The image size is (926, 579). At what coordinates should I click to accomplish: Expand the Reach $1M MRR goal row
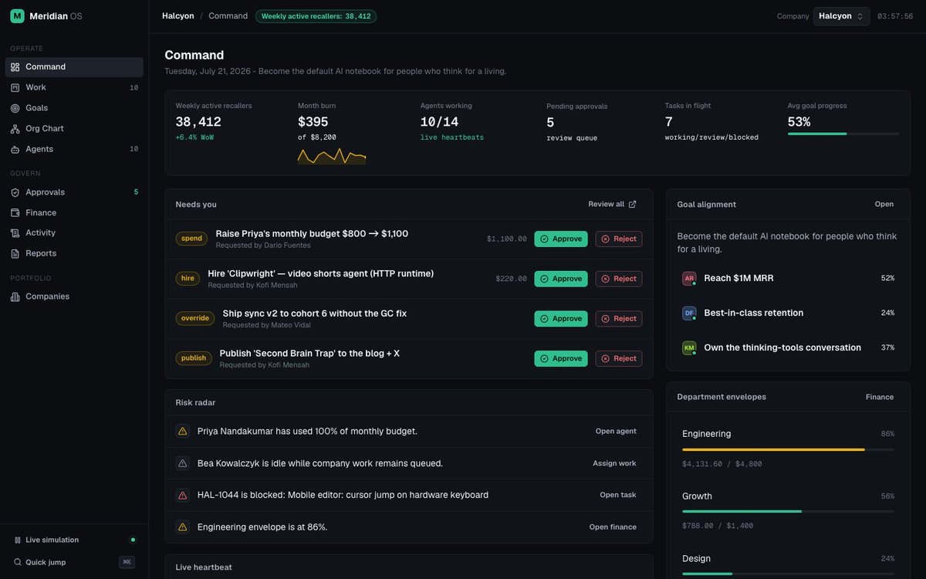point(788,278)
